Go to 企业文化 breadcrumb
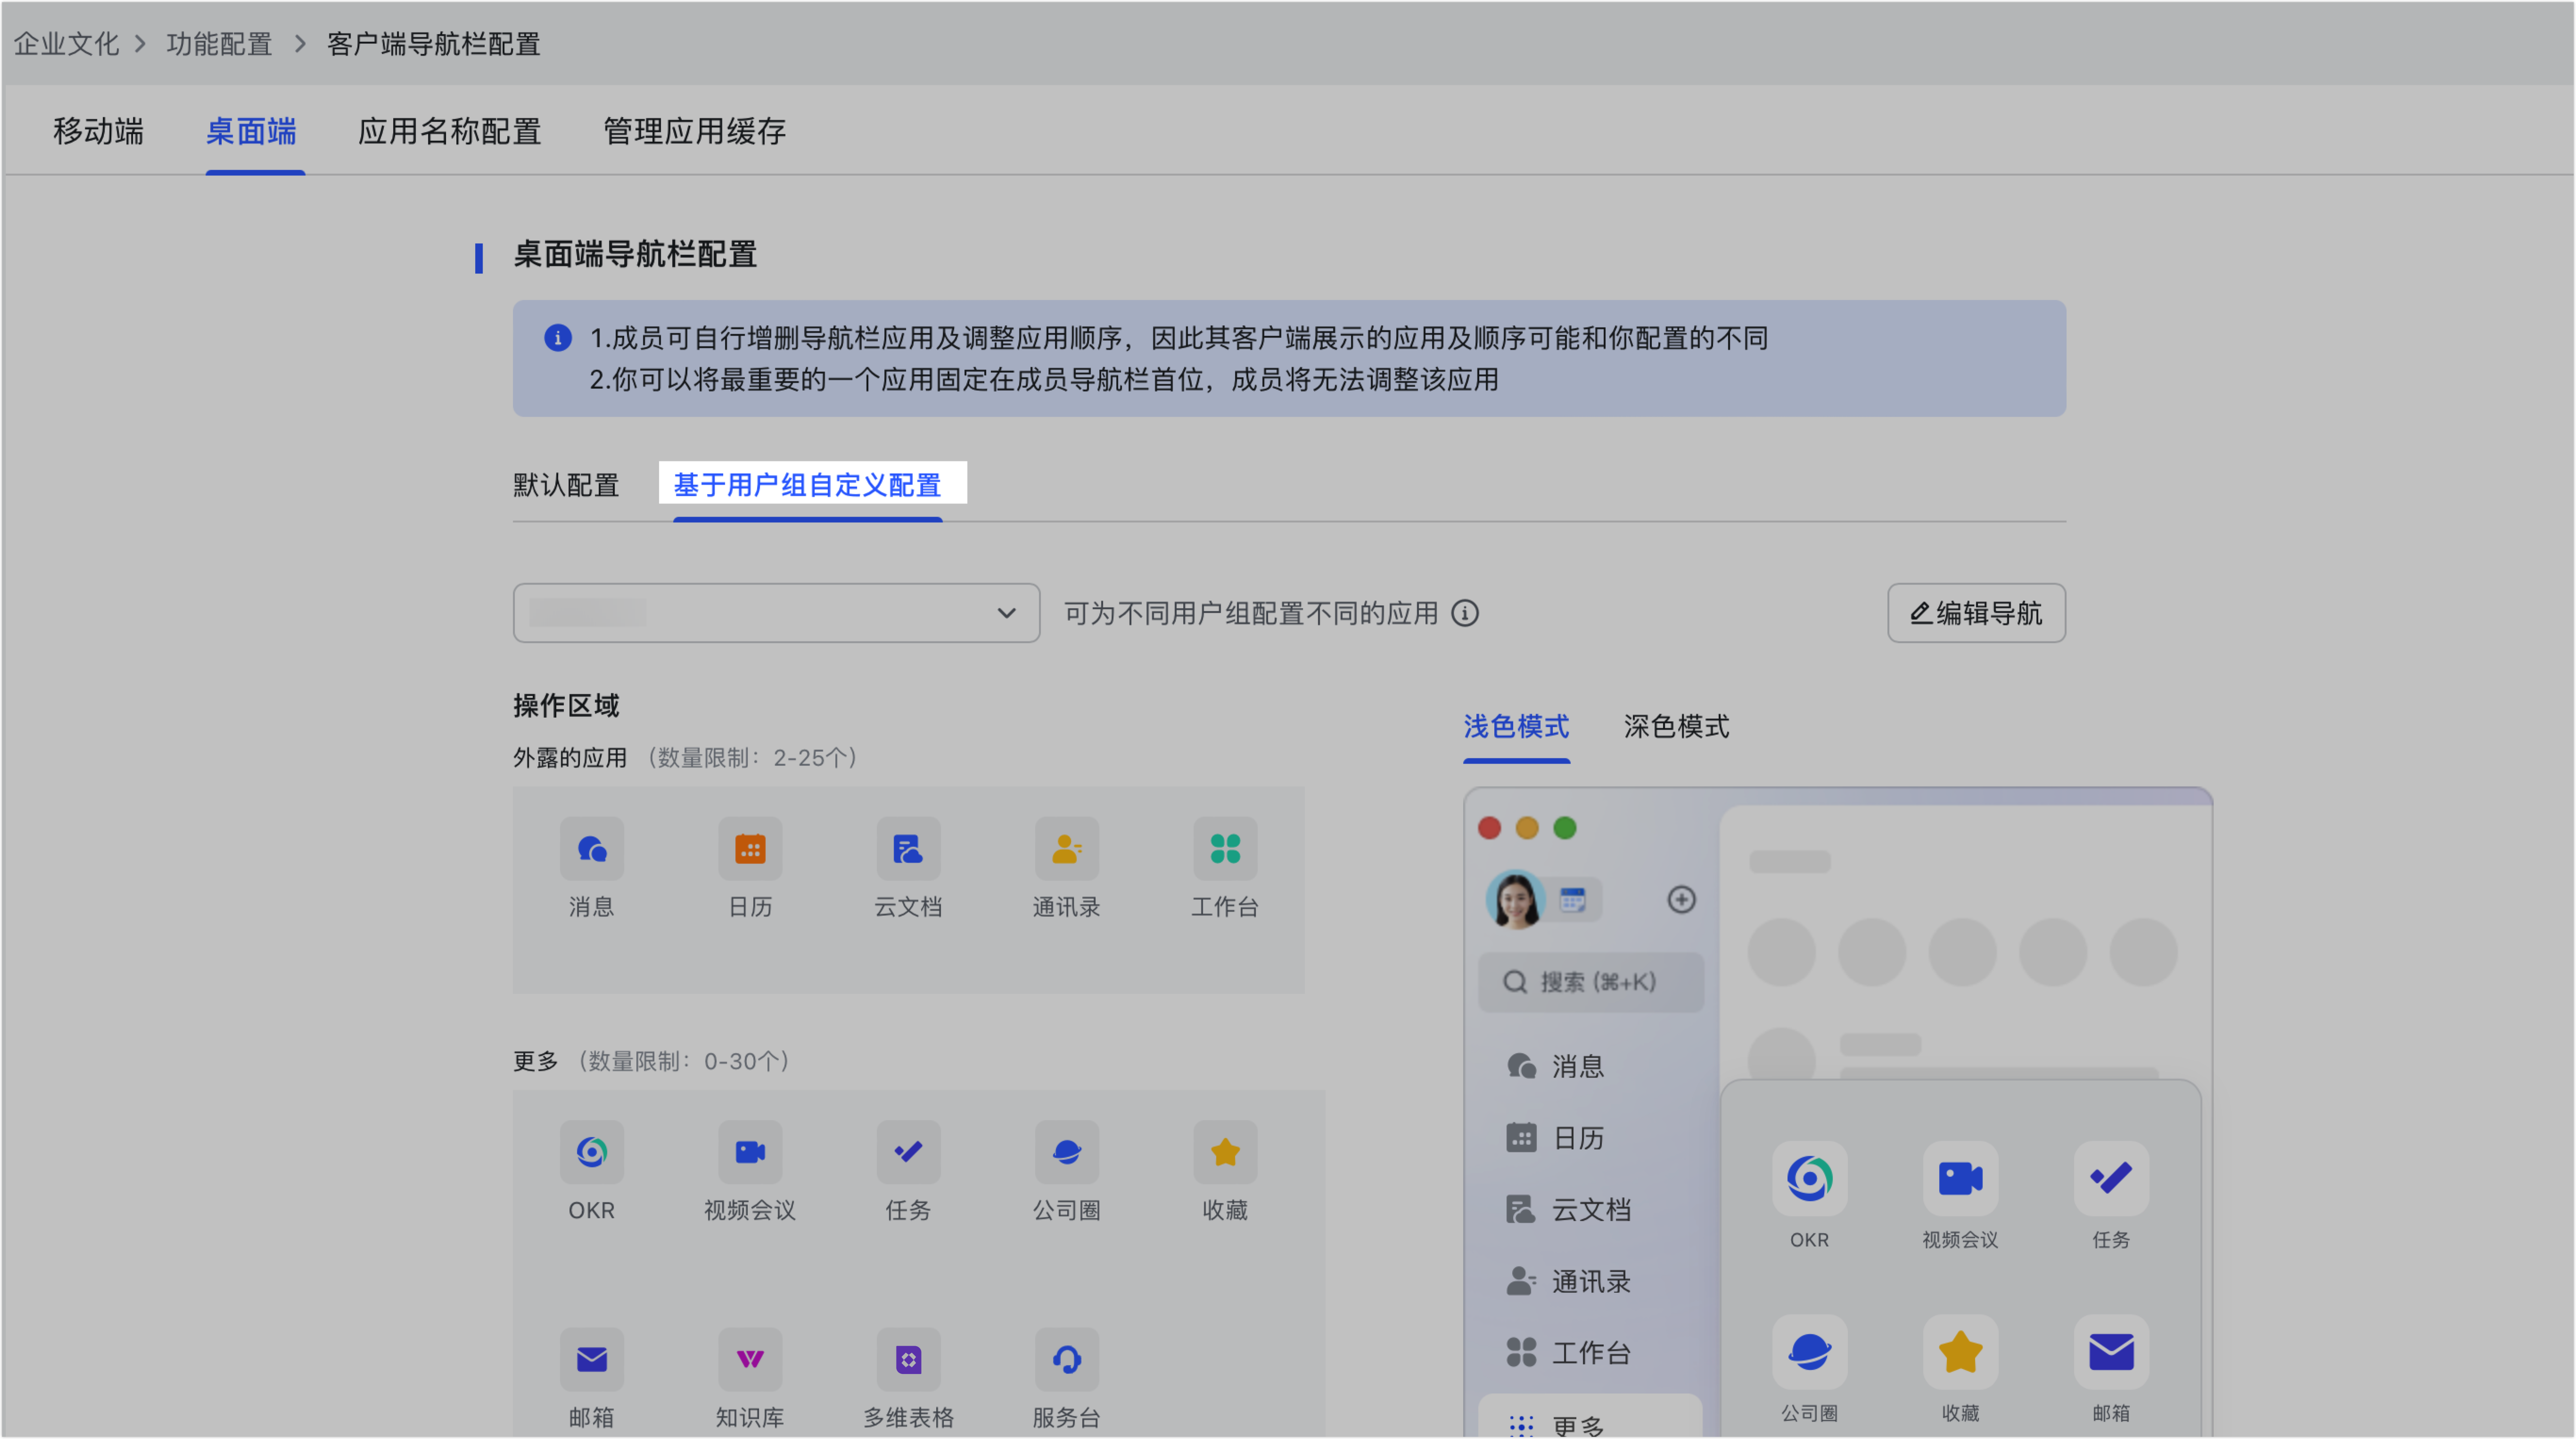This screenshot has width=2576, height=1439. tap(66, 44)
